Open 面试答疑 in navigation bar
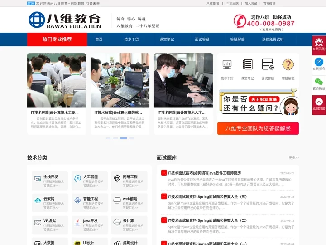Screen dimensions: 326x245 coord(202,39)
